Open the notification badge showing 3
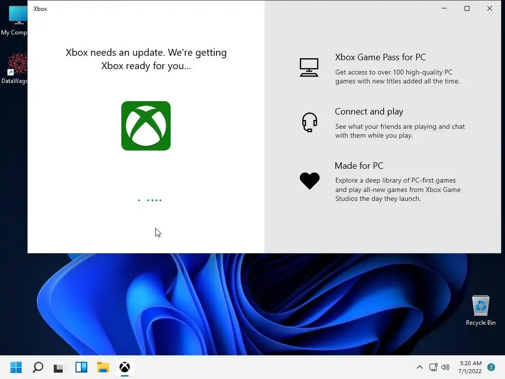The width and height of the screenshot is (505, 379). [491, 367]
